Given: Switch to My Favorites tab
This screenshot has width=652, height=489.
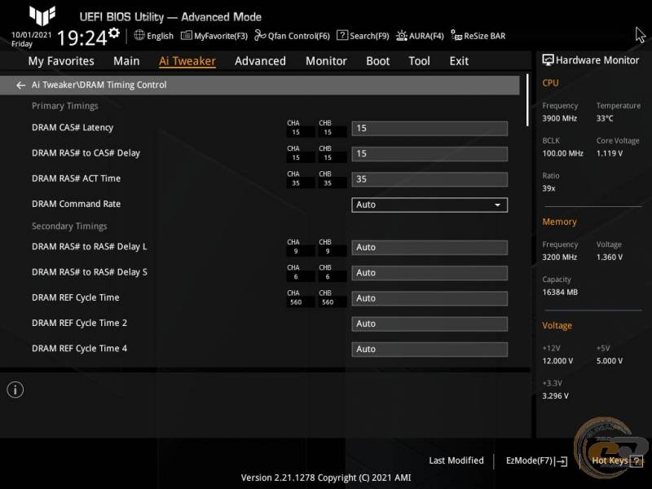Looking at the screenshot, I should coord(61,61).
